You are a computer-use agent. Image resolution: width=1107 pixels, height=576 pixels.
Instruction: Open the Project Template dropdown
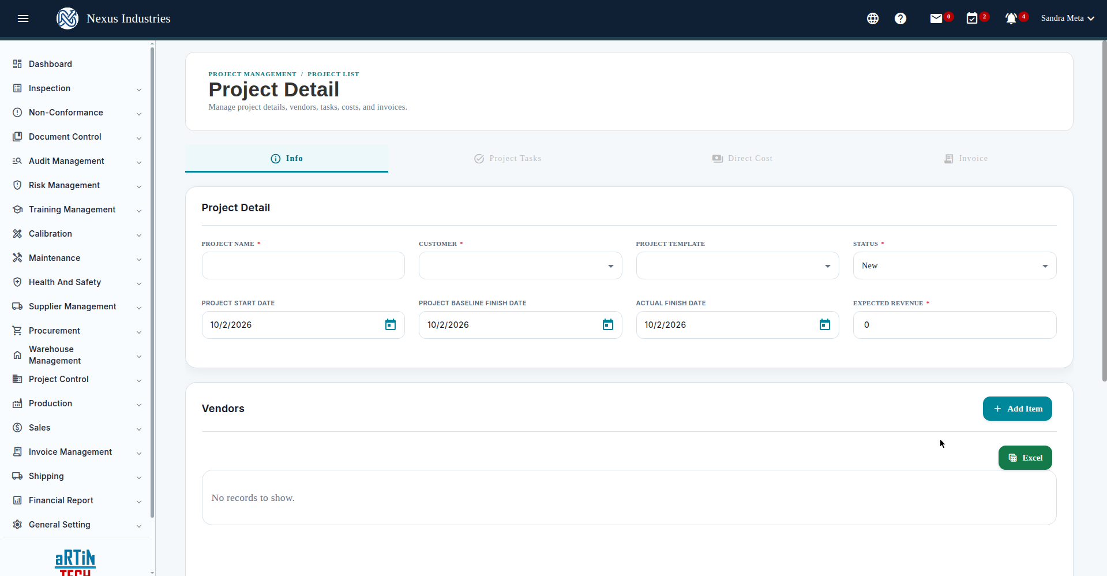click(737, 265)
